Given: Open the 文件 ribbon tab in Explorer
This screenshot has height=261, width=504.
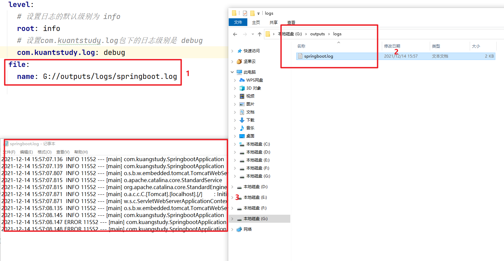Looking at the screenshot, I should point(238,22).
